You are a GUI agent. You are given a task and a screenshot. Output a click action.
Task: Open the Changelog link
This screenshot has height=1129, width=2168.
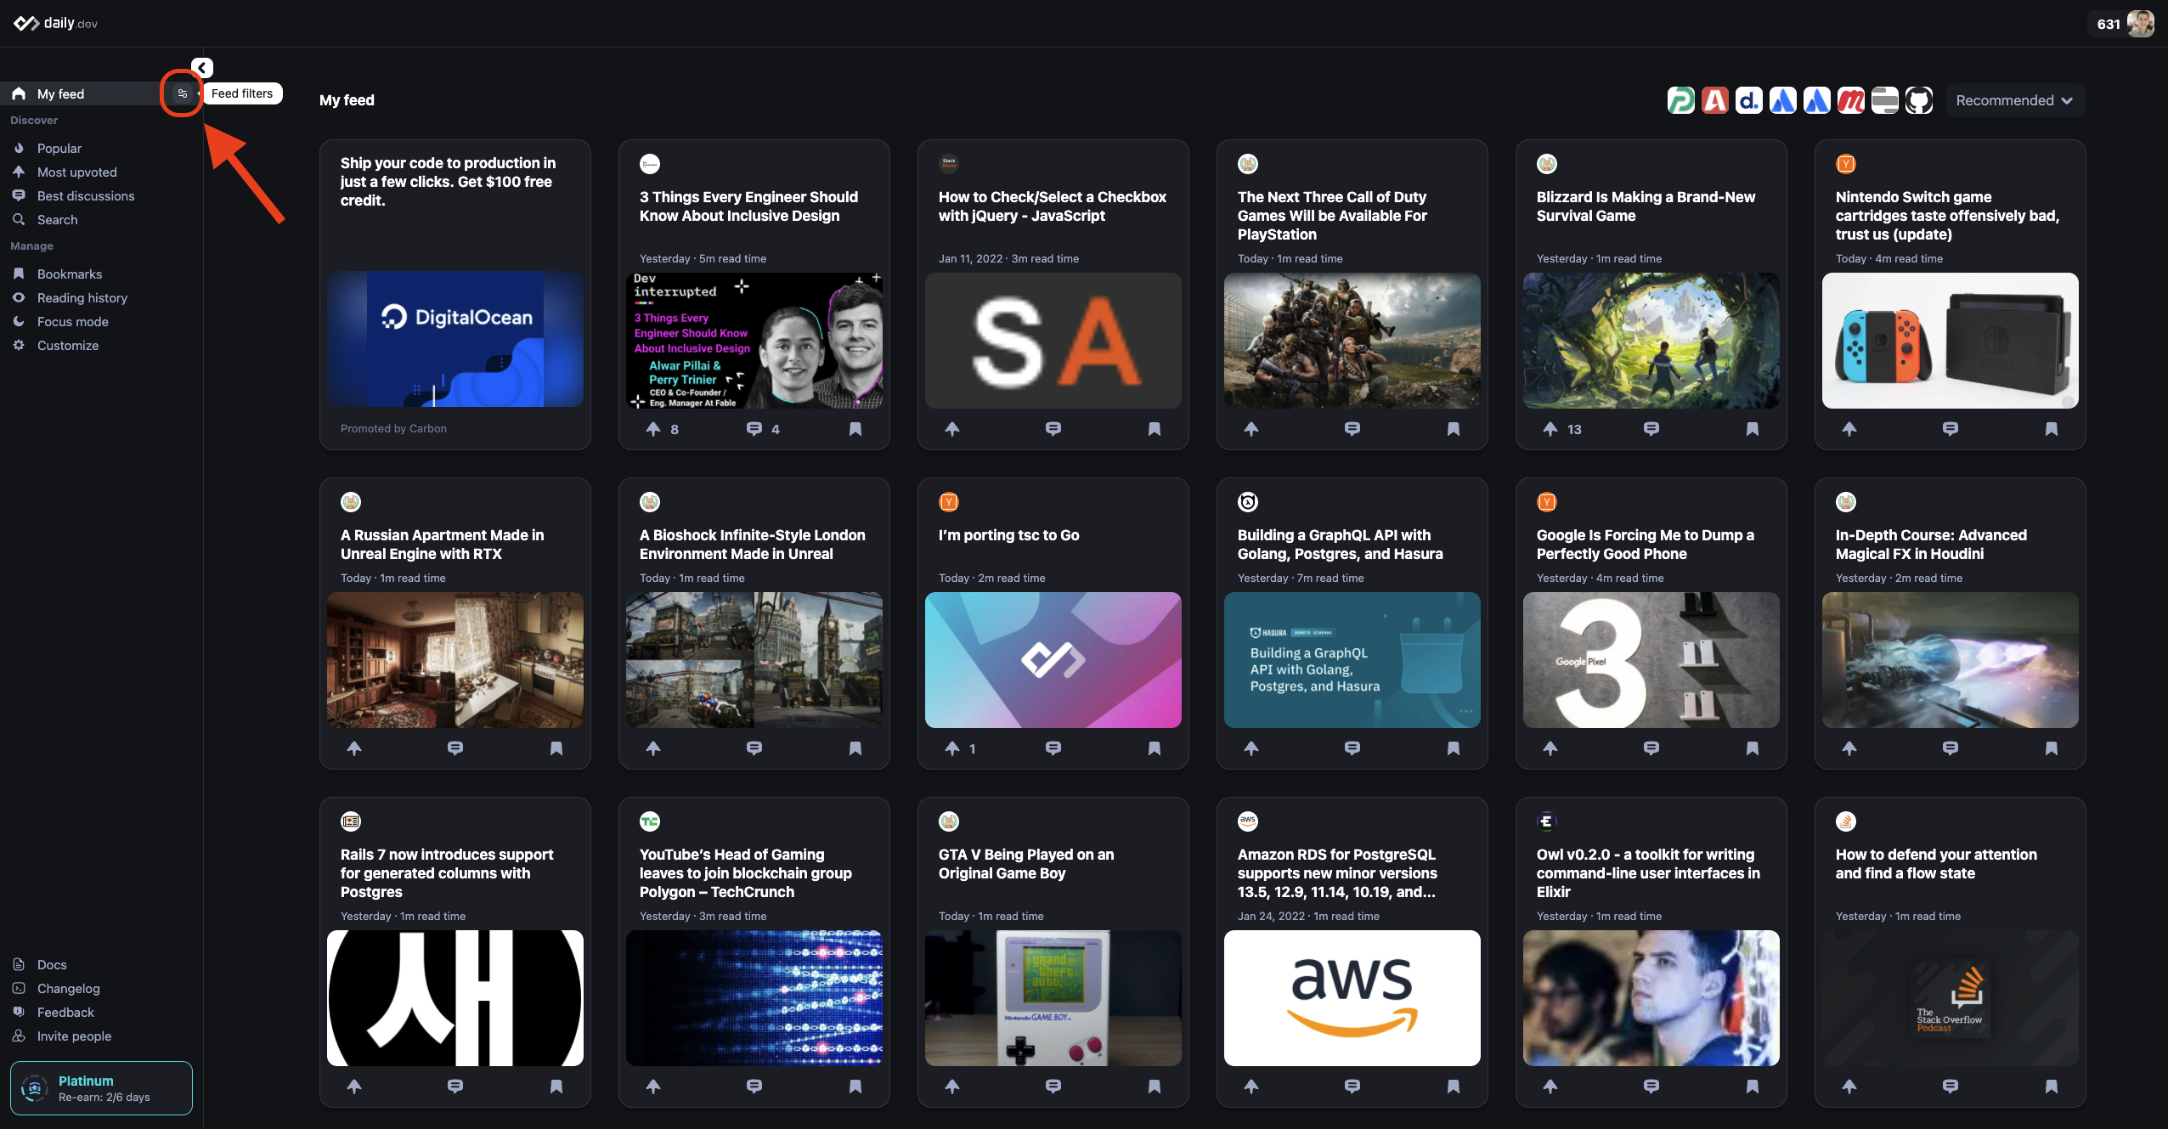coord(68,988)
